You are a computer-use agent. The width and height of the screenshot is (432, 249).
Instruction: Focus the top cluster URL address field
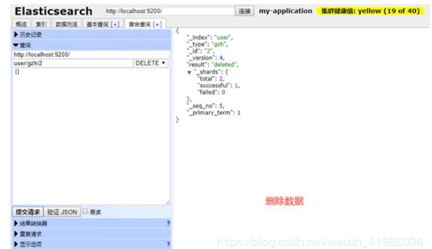tap(169, 11)
